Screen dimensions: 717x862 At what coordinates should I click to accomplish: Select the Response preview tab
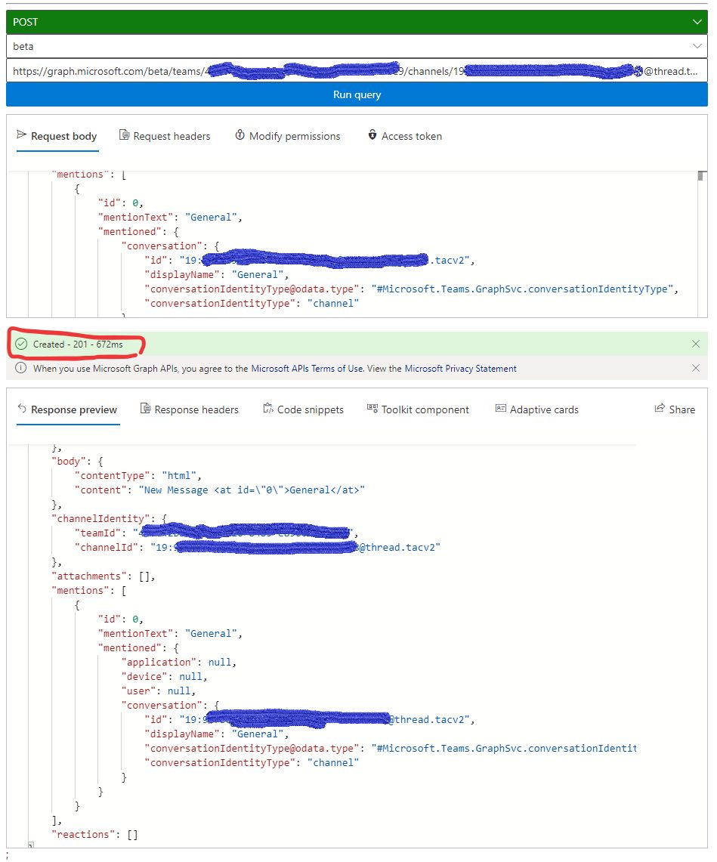68,409
